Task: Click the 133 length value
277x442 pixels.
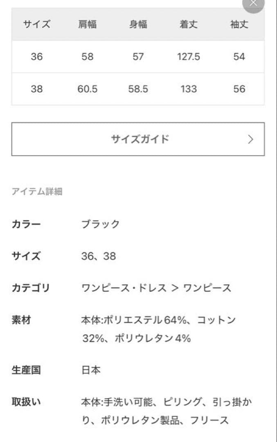Action: tap(189, 89)
